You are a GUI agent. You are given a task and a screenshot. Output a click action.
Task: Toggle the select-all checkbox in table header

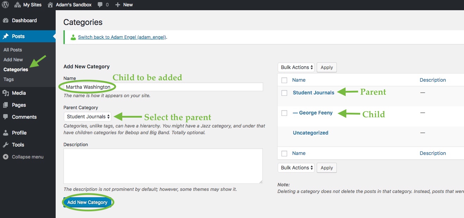point(284,80)
